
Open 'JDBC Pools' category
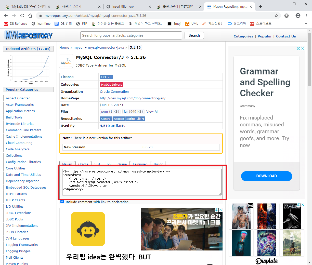[14, 219]
